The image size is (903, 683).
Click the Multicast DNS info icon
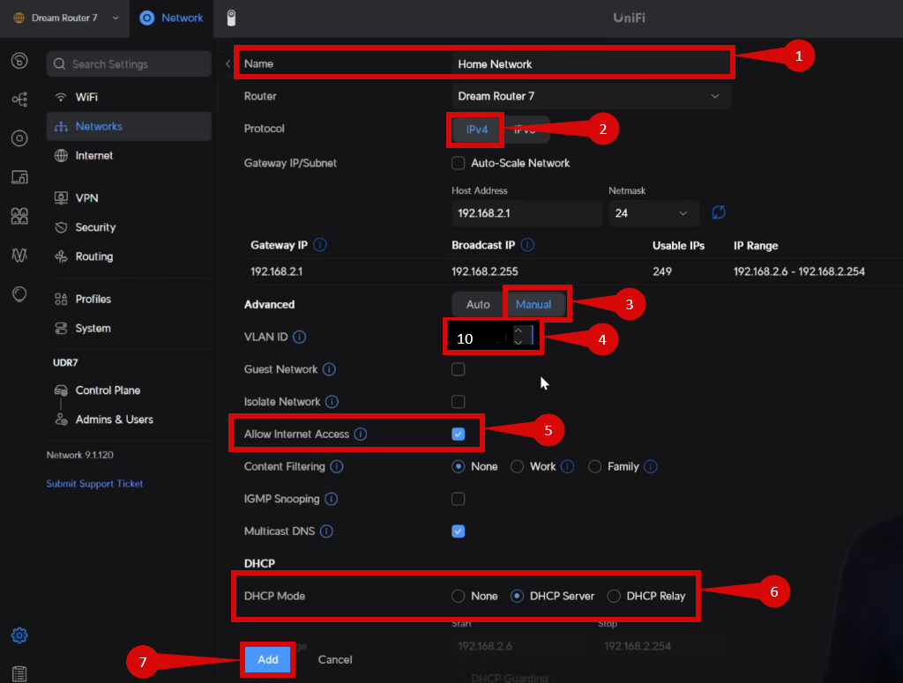326,531
